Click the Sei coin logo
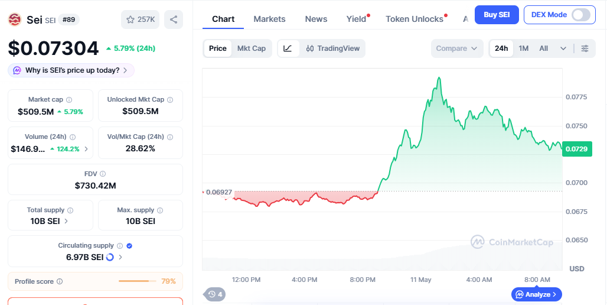607x305 pixels. click(x=15, y=20)
